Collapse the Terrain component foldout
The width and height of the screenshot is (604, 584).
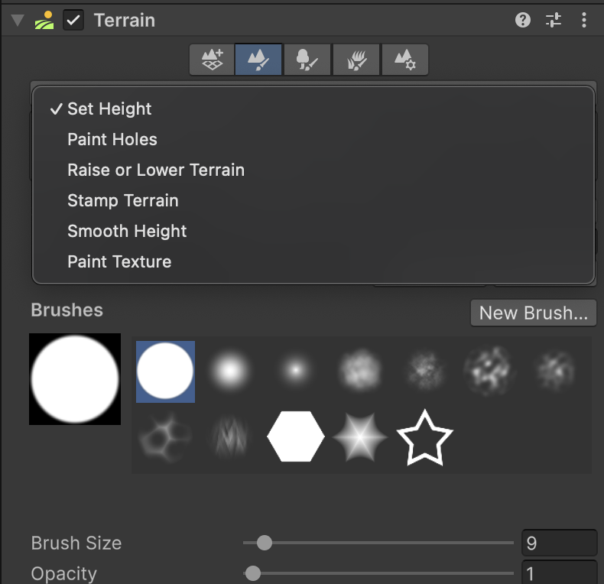coord(18,21)
